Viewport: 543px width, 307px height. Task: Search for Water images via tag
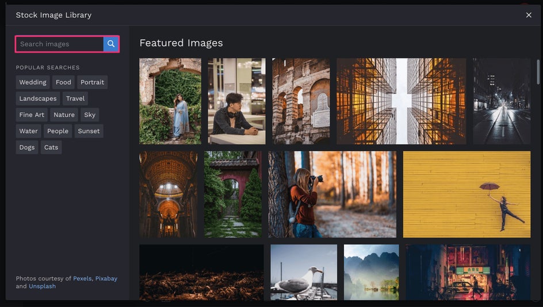point(28,131)
